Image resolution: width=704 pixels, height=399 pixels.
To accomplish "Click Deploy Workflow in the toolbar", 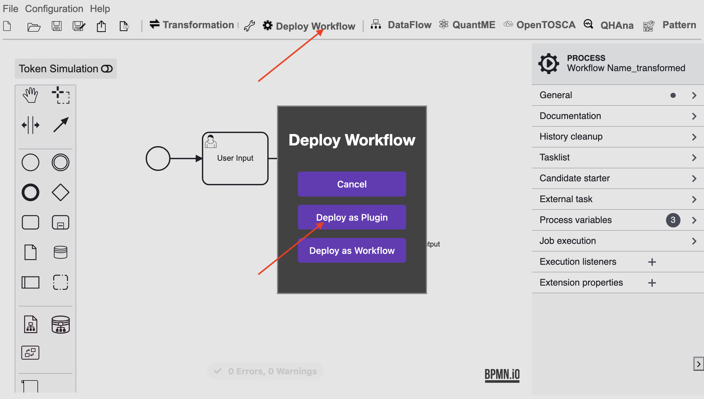I will 309,26.
